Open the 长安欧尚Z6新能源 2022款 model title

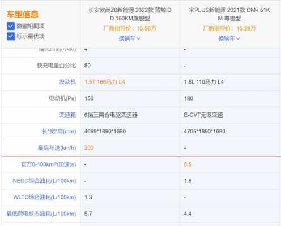pos(130,14)
